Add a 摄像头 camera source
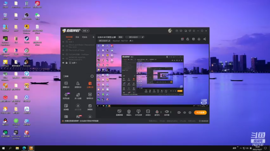The height and width of the screenshot is (151, 270). [x=129, y=113]
